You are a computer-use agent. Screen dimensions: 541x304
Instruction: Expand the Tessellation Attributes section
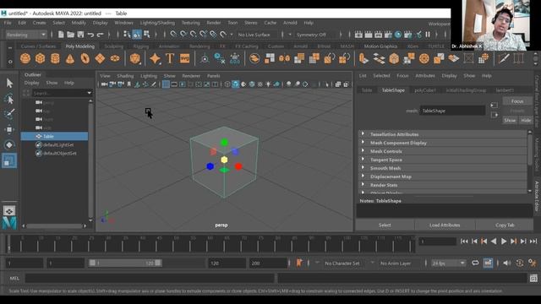(443, 134)
